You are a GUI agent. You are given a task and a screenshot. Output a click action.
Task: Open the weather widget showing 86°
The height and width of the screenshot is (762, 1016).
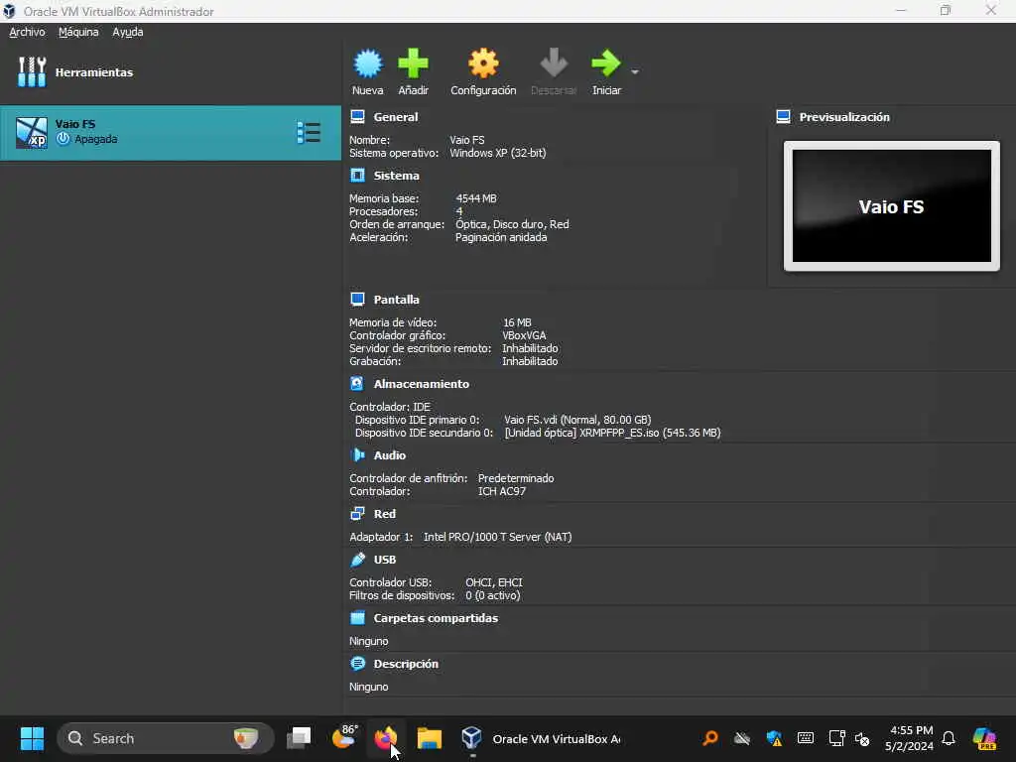pos(344,737)
